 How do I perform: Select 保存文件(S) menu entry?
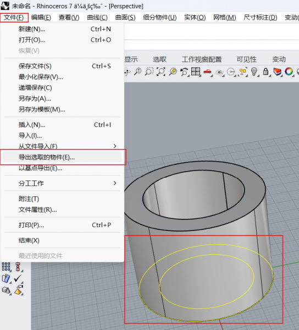[63, 66]
